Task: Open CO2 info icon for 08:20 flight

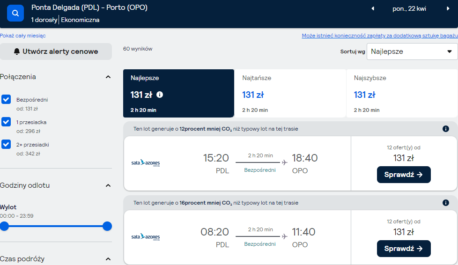Action: point(446,203)
